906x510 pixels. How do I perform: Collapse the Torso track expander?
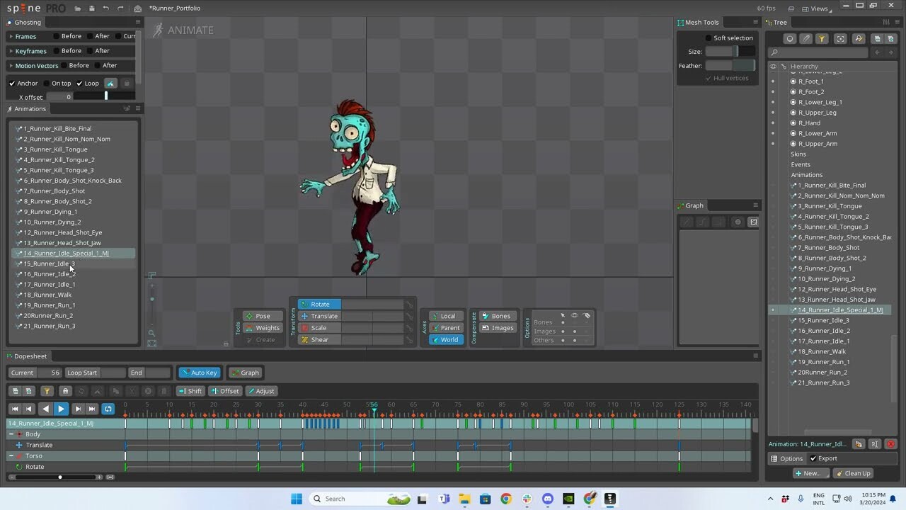pyautogui.click(x=11, y=455)
